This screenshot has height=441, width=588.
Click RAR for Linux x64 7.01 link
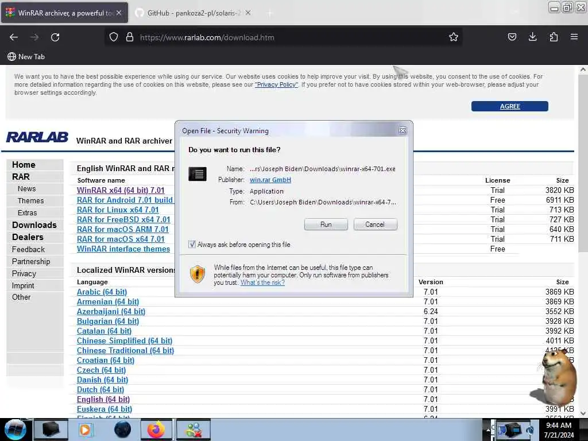click(x=118, y=210)
